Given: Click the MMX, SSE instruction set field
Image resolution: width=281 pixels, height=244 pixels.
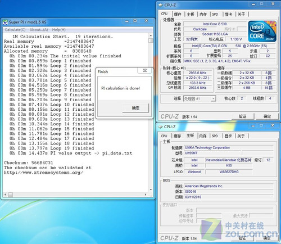Looking at the screenshot, I should click(x=229, y=61).
